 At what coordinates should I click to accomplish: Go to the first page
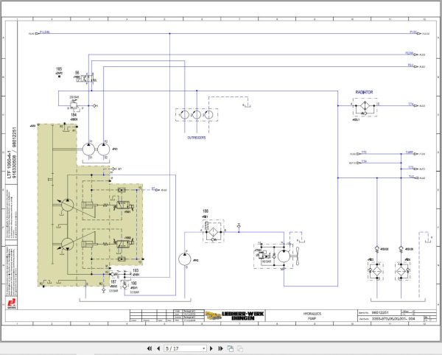150,348
